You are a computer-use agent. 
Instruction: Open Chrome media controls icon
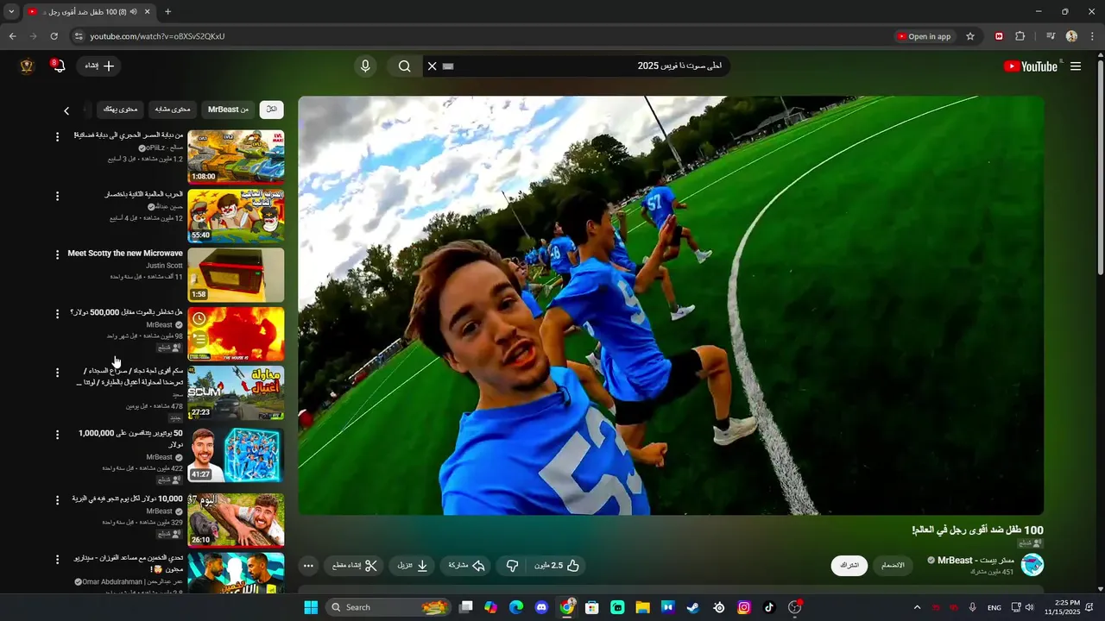(x=1051, y=36)
